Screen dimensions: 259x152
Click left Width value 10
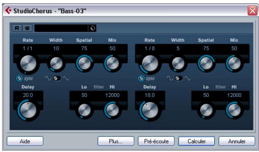point(56,48)
